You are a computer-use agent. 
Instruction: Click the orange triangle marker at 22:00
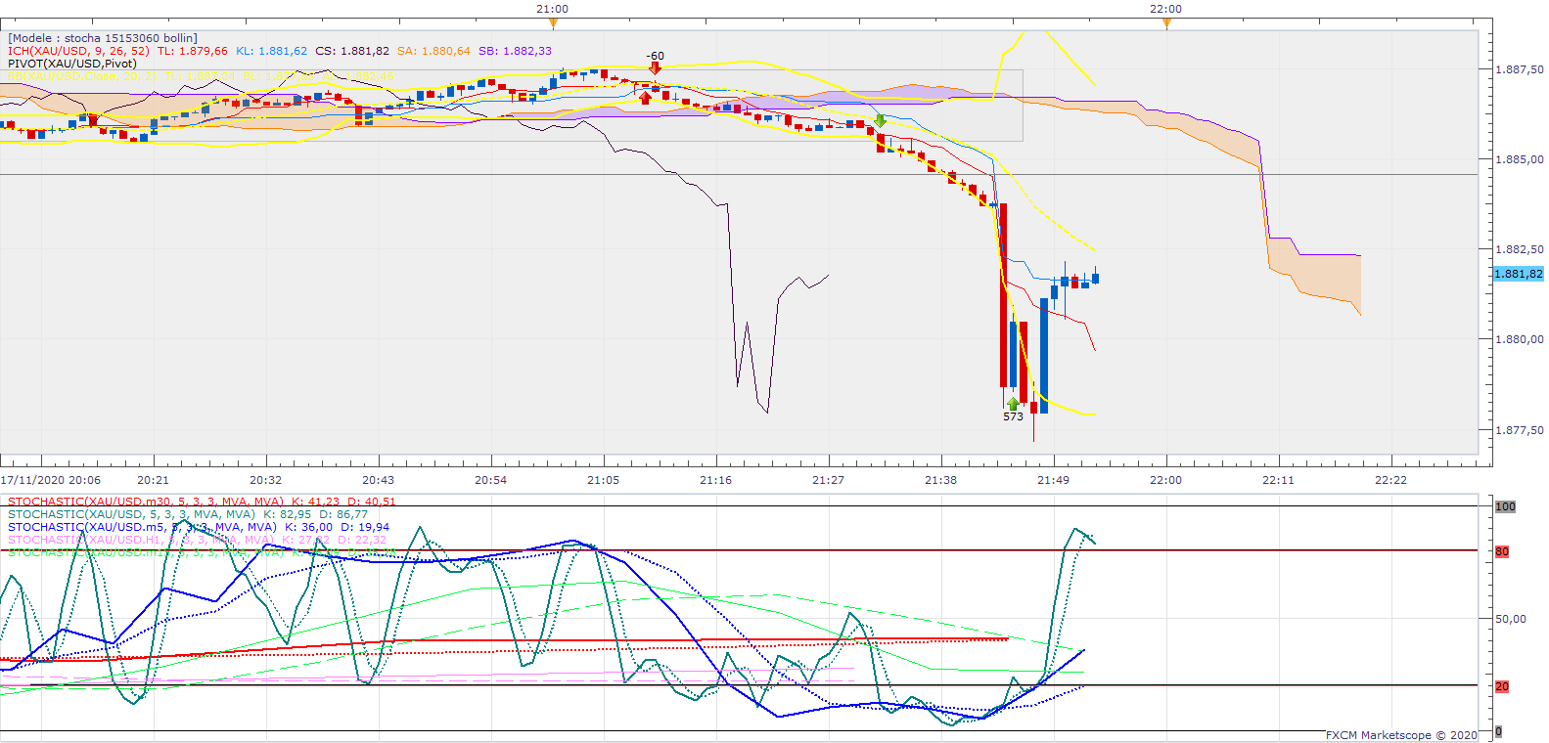pyautogui.click(x=1166, y=22)
